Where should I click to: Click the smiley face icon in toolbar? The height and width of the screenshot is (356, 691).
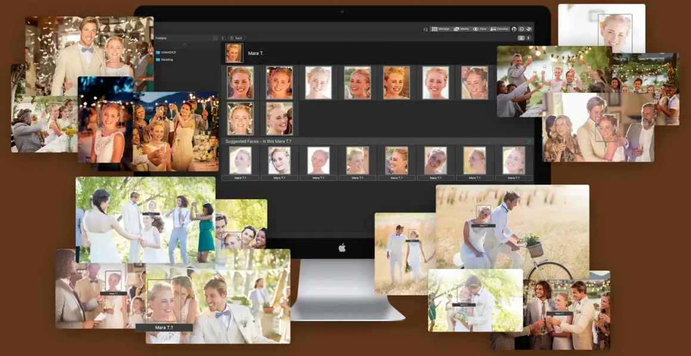tap(522, 29)
